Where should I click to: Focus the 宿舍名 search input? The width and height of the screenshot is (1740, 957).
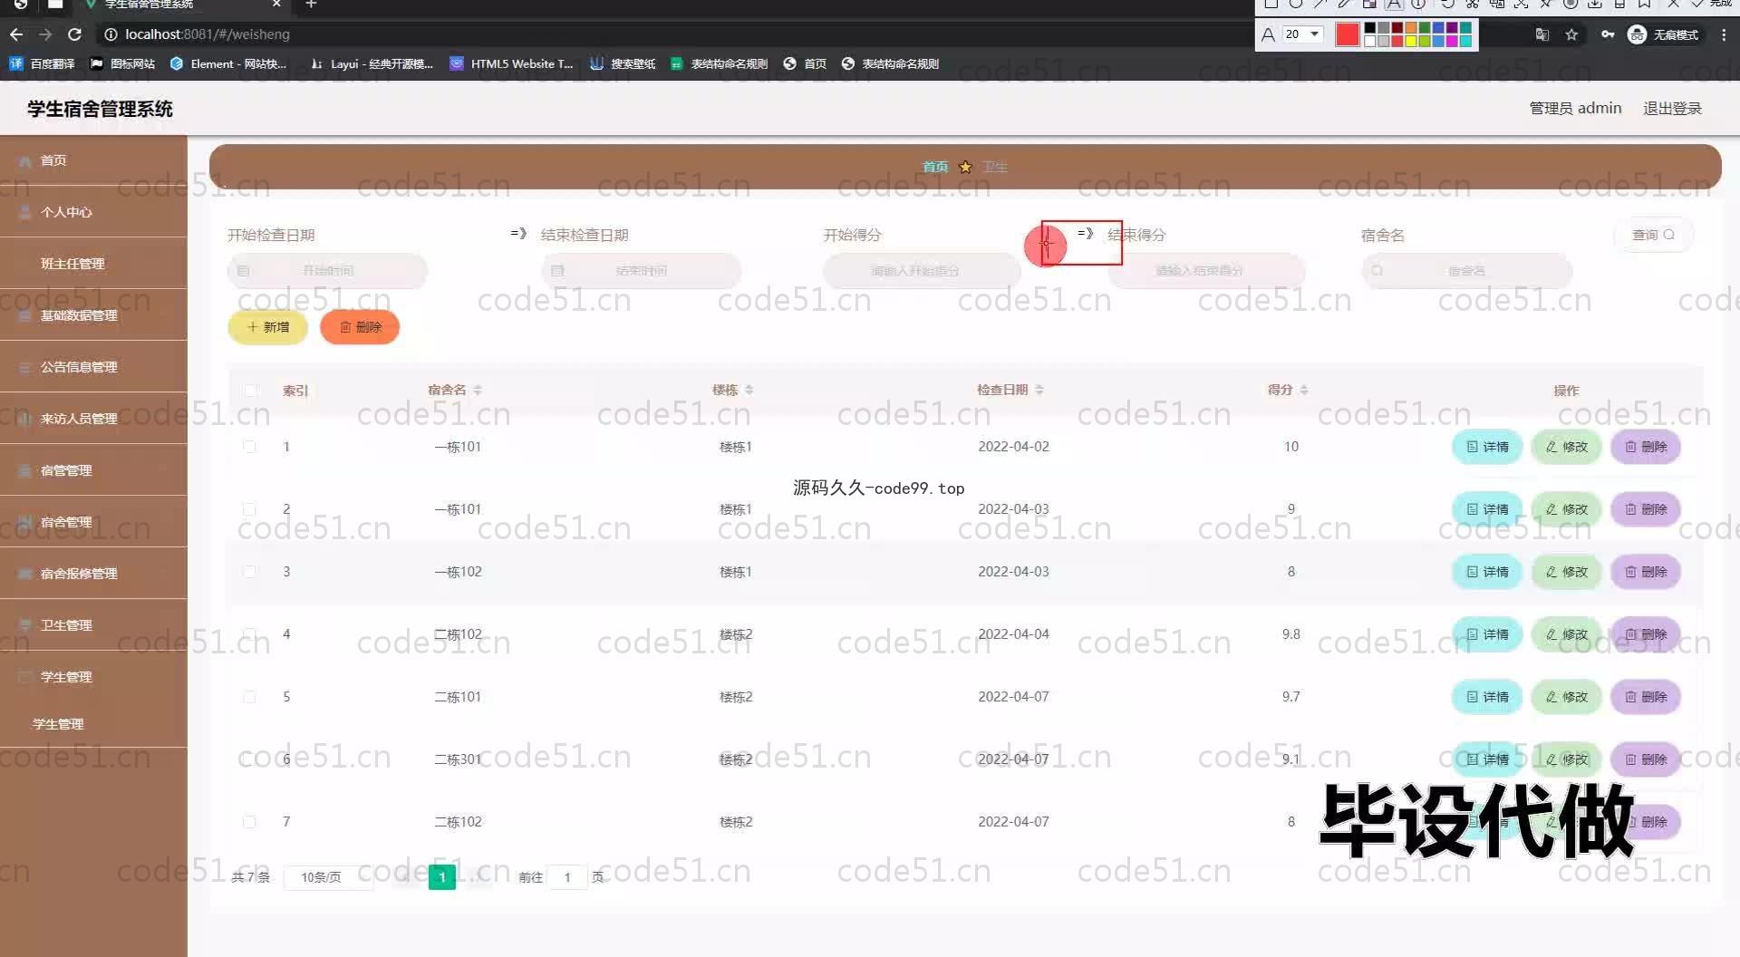click(x=1466, y=271)
